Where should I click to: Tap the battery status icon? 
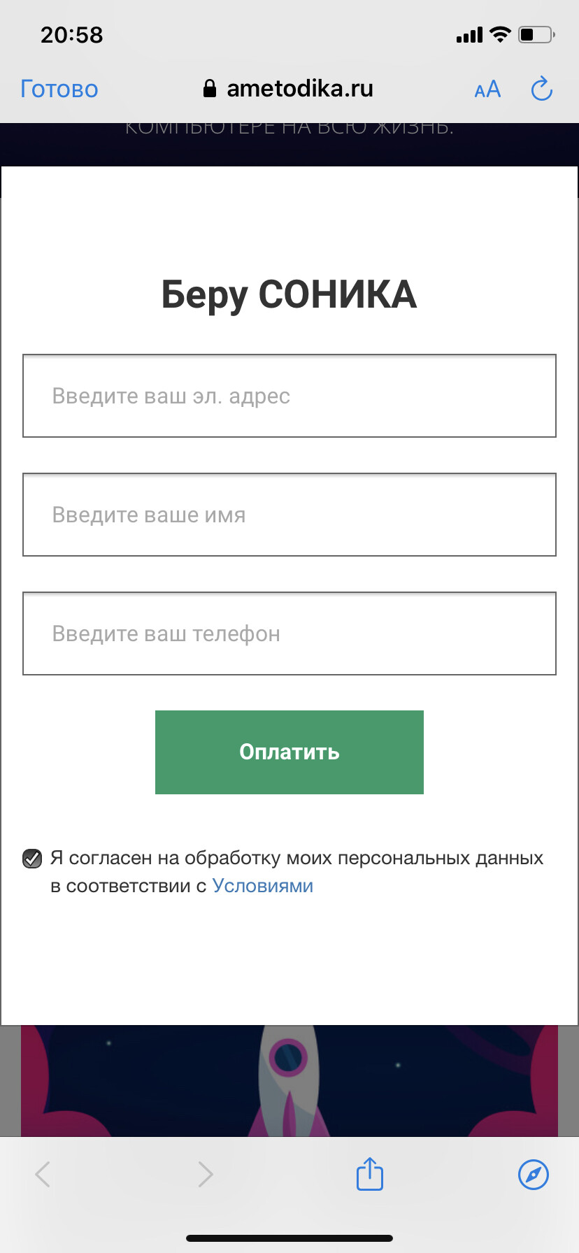pyautogui.click(x=536, y=34)
